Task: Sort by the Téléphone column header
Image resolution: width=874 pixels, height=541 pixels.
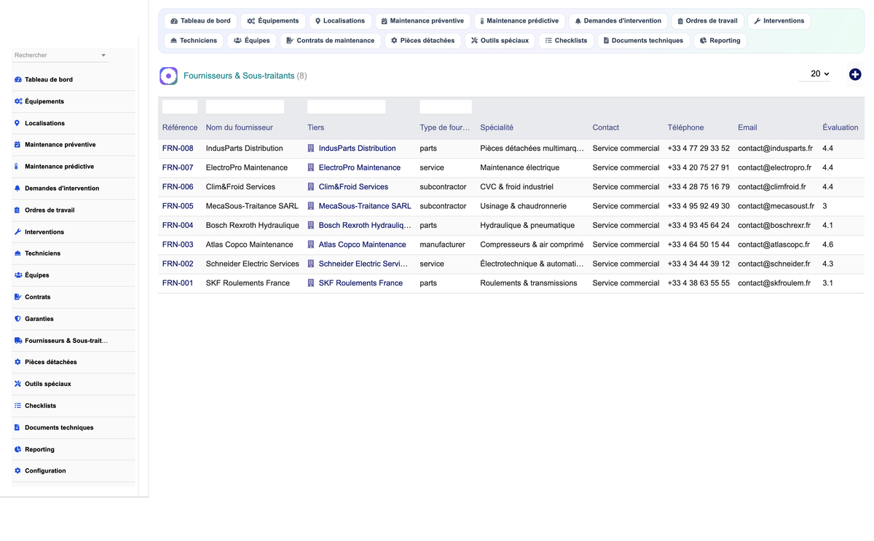Action: point(685,127)
